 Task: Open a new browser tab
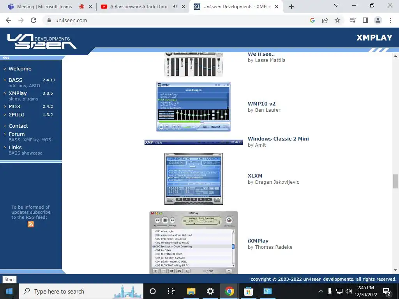(x=291, y=7)
